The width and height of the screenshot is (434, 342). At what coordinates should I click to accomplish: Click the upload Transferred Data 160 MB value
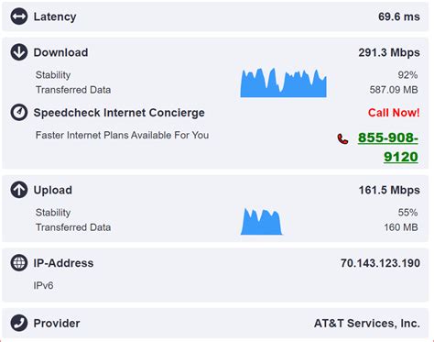(401, 227)
